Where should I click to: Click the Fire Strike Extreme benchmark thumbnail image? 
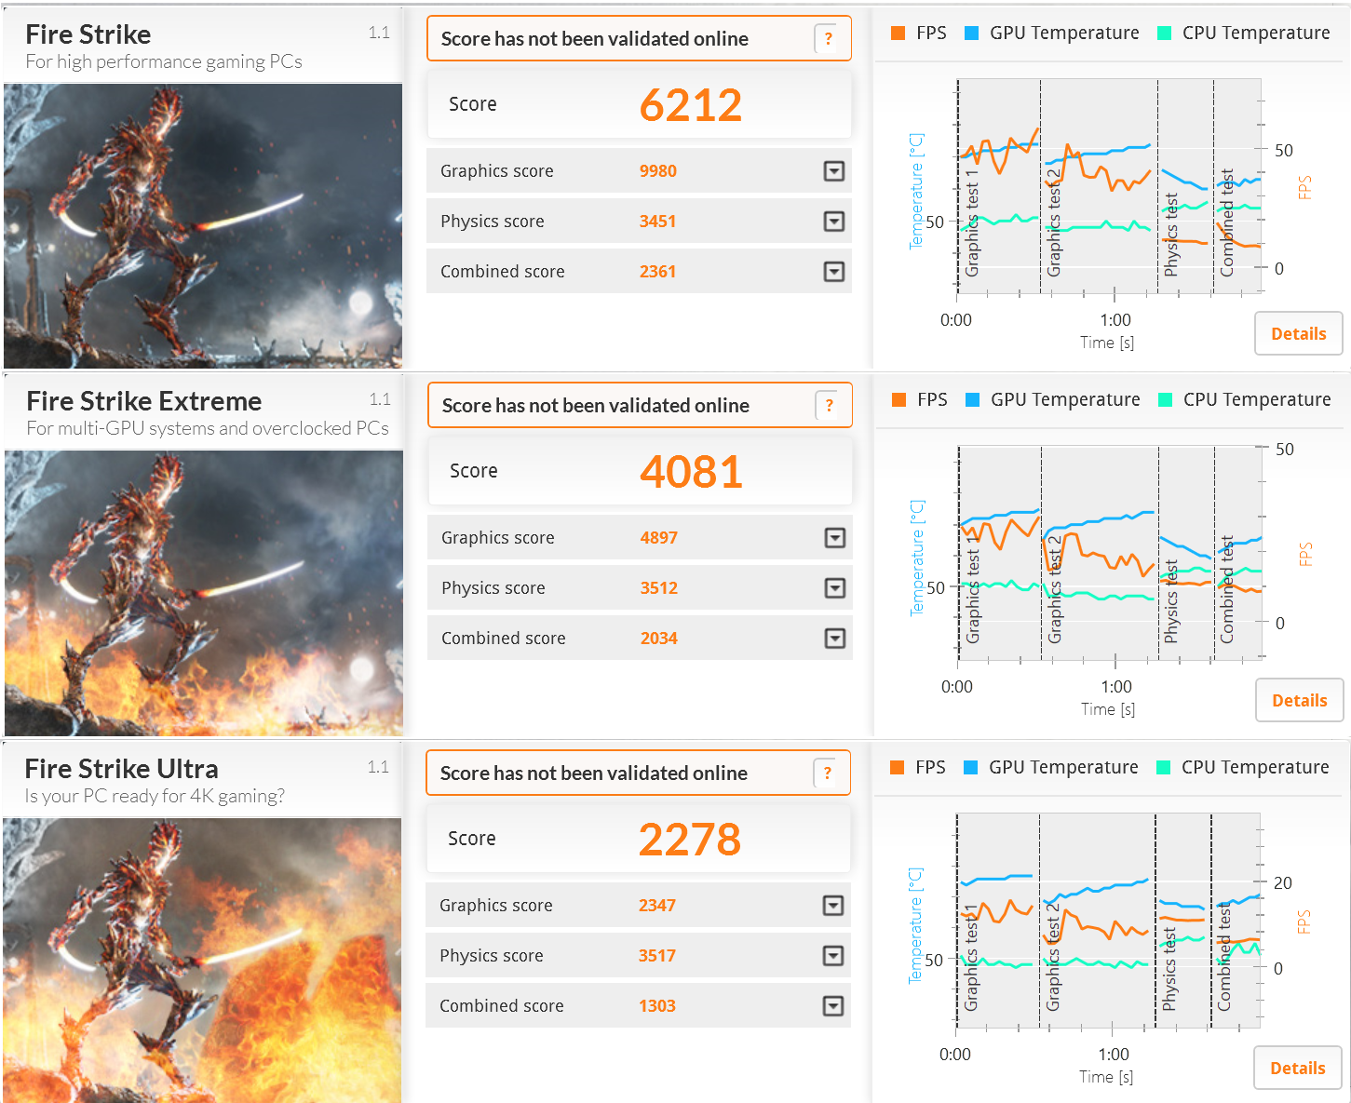pos(204,593)
